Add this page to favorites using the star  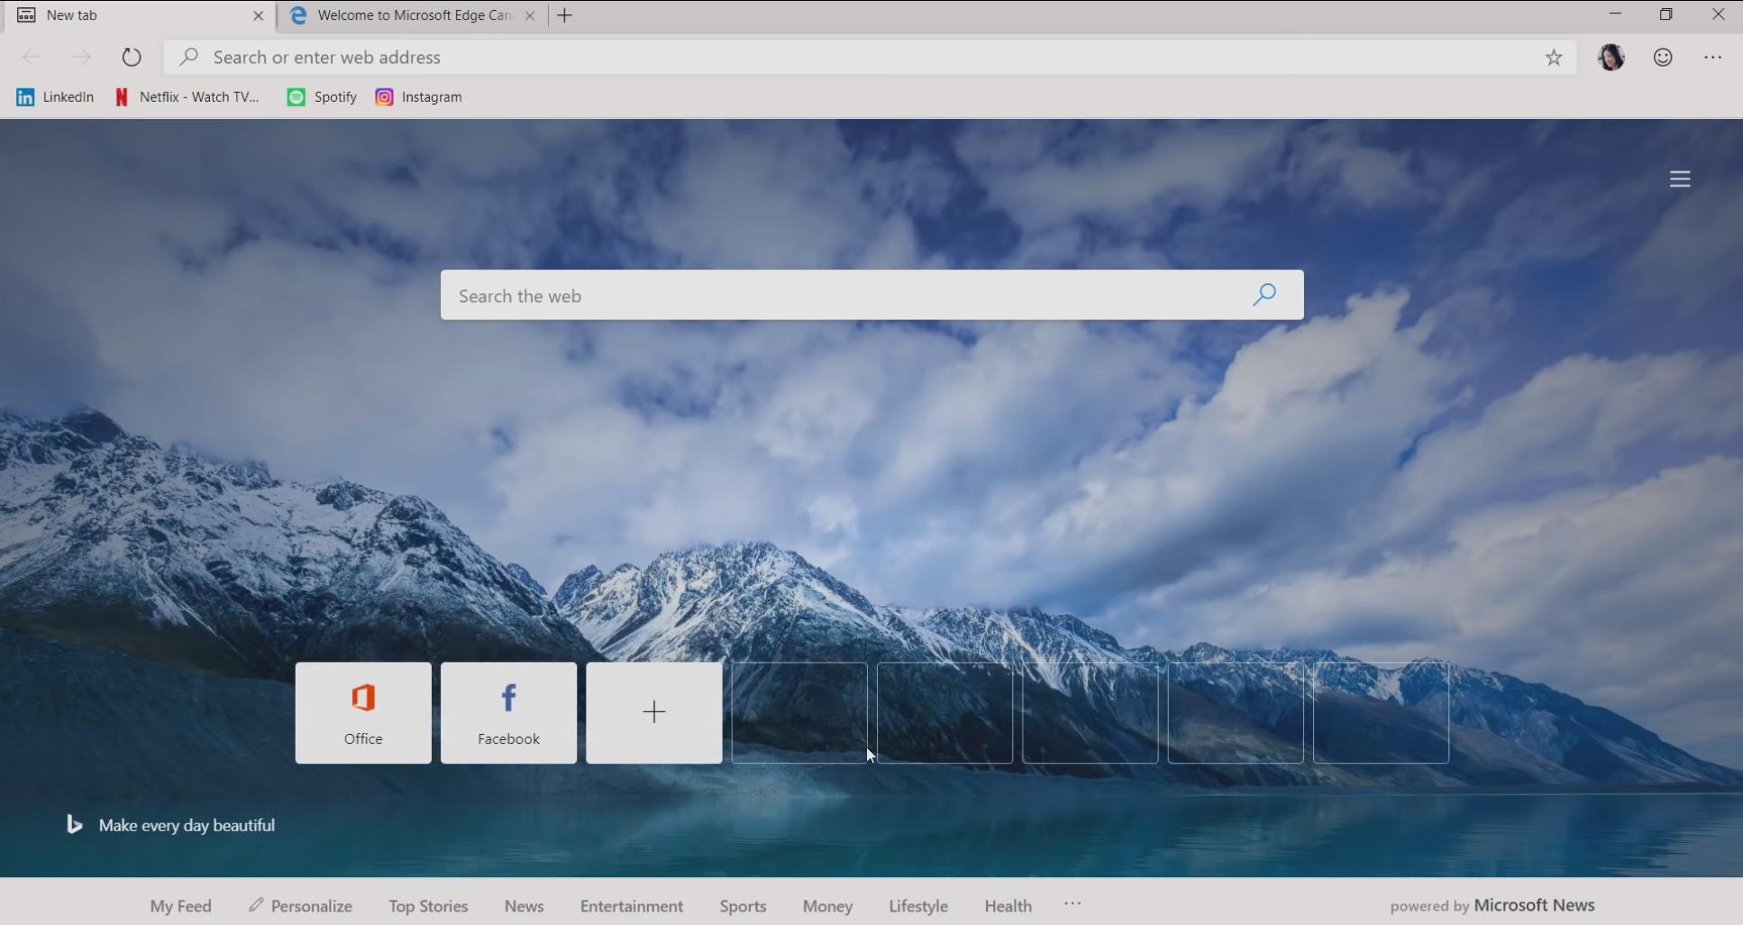1554,58
